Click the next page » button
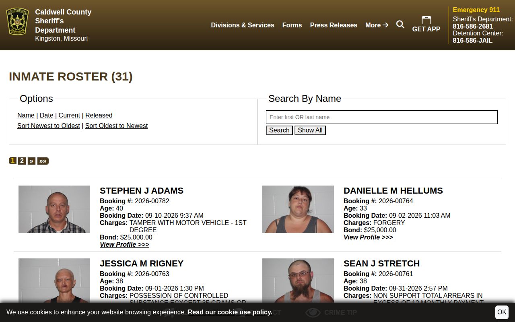The height and width of the screenshot is (322, 515). pos(31,161)
